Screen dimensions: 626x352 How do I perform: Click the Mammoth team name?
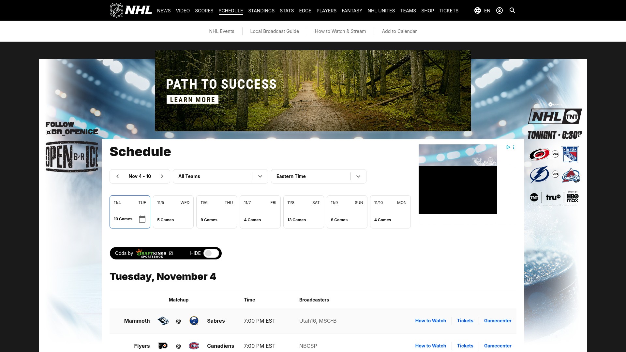137,321
